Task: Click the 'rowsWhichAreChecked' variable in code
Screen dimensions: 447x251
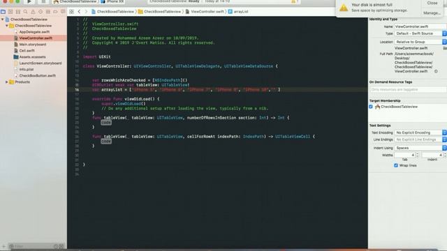Action: coord(124,80)
